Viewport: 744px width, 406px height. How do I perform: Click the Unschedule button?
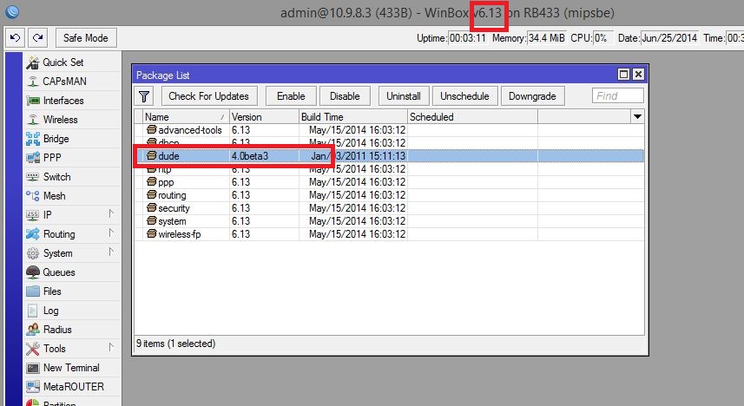pyautogui.click(x=464, y=96)
